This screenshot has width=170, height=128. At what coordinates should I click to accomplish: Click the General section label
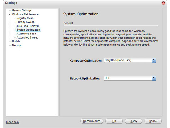[68, 23]
